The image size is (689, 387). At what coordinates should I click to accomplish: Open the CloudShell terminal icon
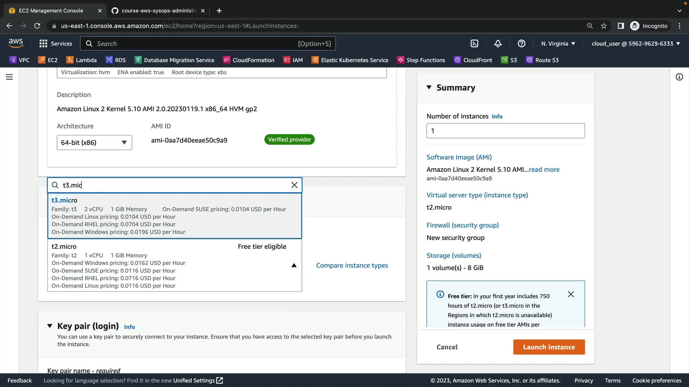(474, 44)
